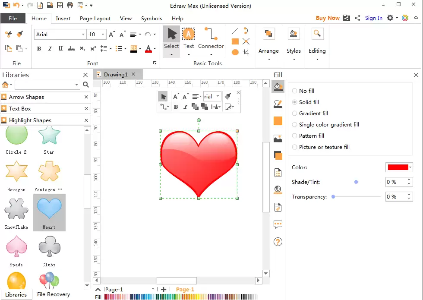Toggle underline formatting in Font group
Screen dimensions: 423x300
[x=60, y=48]
